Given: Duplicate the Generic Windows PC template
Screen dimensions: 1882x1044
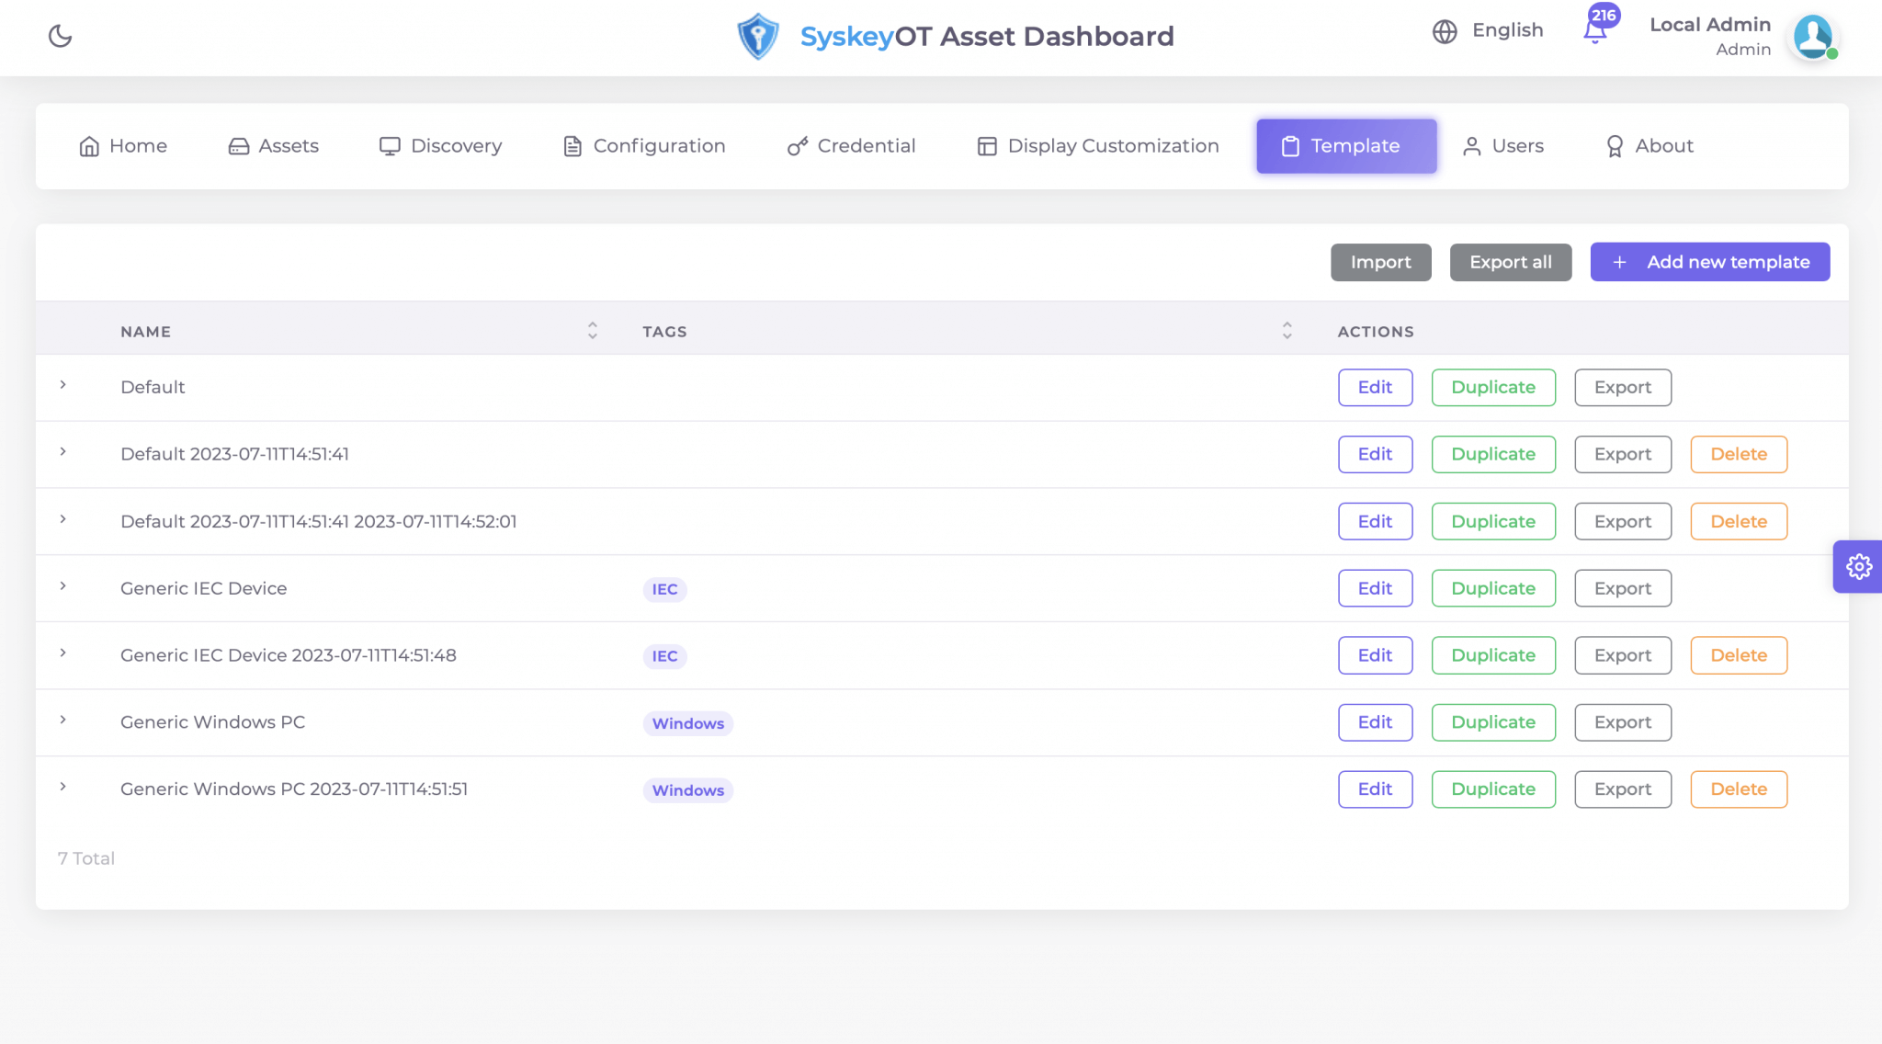Looking at the screenshot, I should (x=1492, y=721).
